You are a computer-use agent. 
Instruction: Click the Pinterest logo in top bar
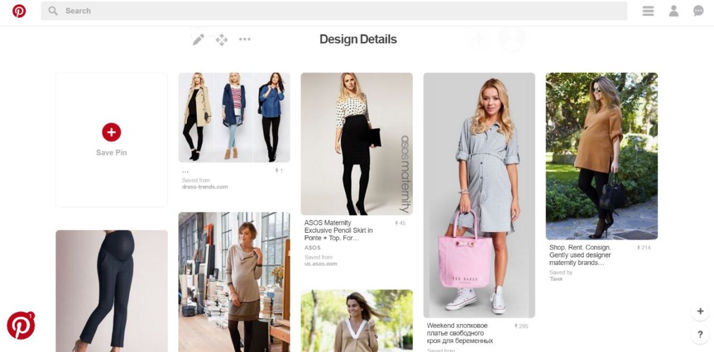click(19, 11)
